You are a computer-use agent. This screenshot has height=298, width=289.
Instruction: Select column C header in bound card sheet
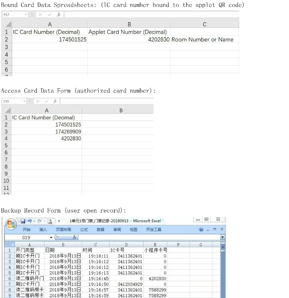tap(205, 24)
